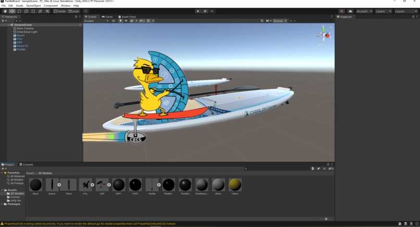This screenshot has height=227, width=420.
Task: Collapse the SampleScene tree node
Action: (8, 25)
